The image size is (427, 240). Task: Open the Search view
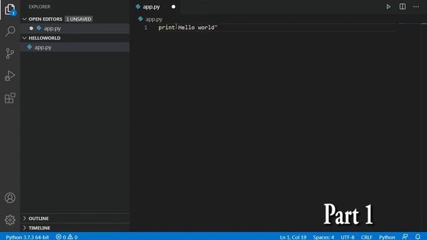tap(10, 31)
